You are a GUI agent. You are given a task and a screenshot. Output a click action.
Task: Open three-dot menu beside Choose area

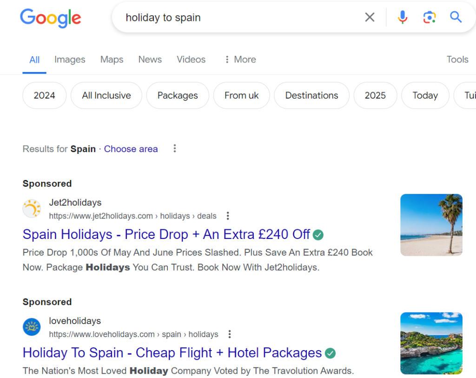(x=175, y=148)
